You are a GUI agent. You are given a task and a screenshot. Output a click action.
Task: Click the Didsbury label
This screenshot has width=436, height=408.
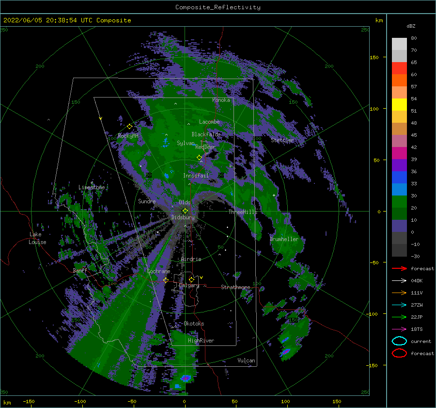(183, 217)
